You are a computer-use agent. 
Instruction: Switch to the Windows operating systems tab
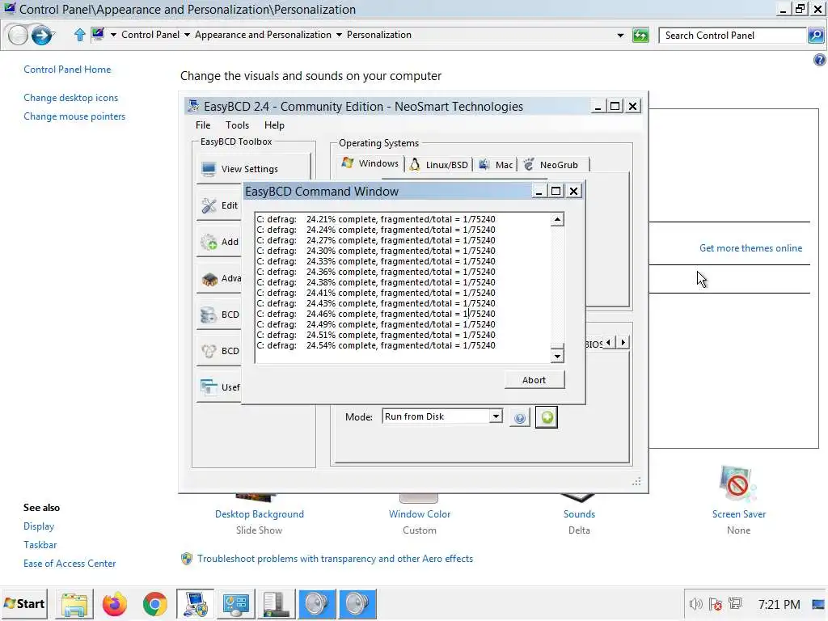point(370,163)
